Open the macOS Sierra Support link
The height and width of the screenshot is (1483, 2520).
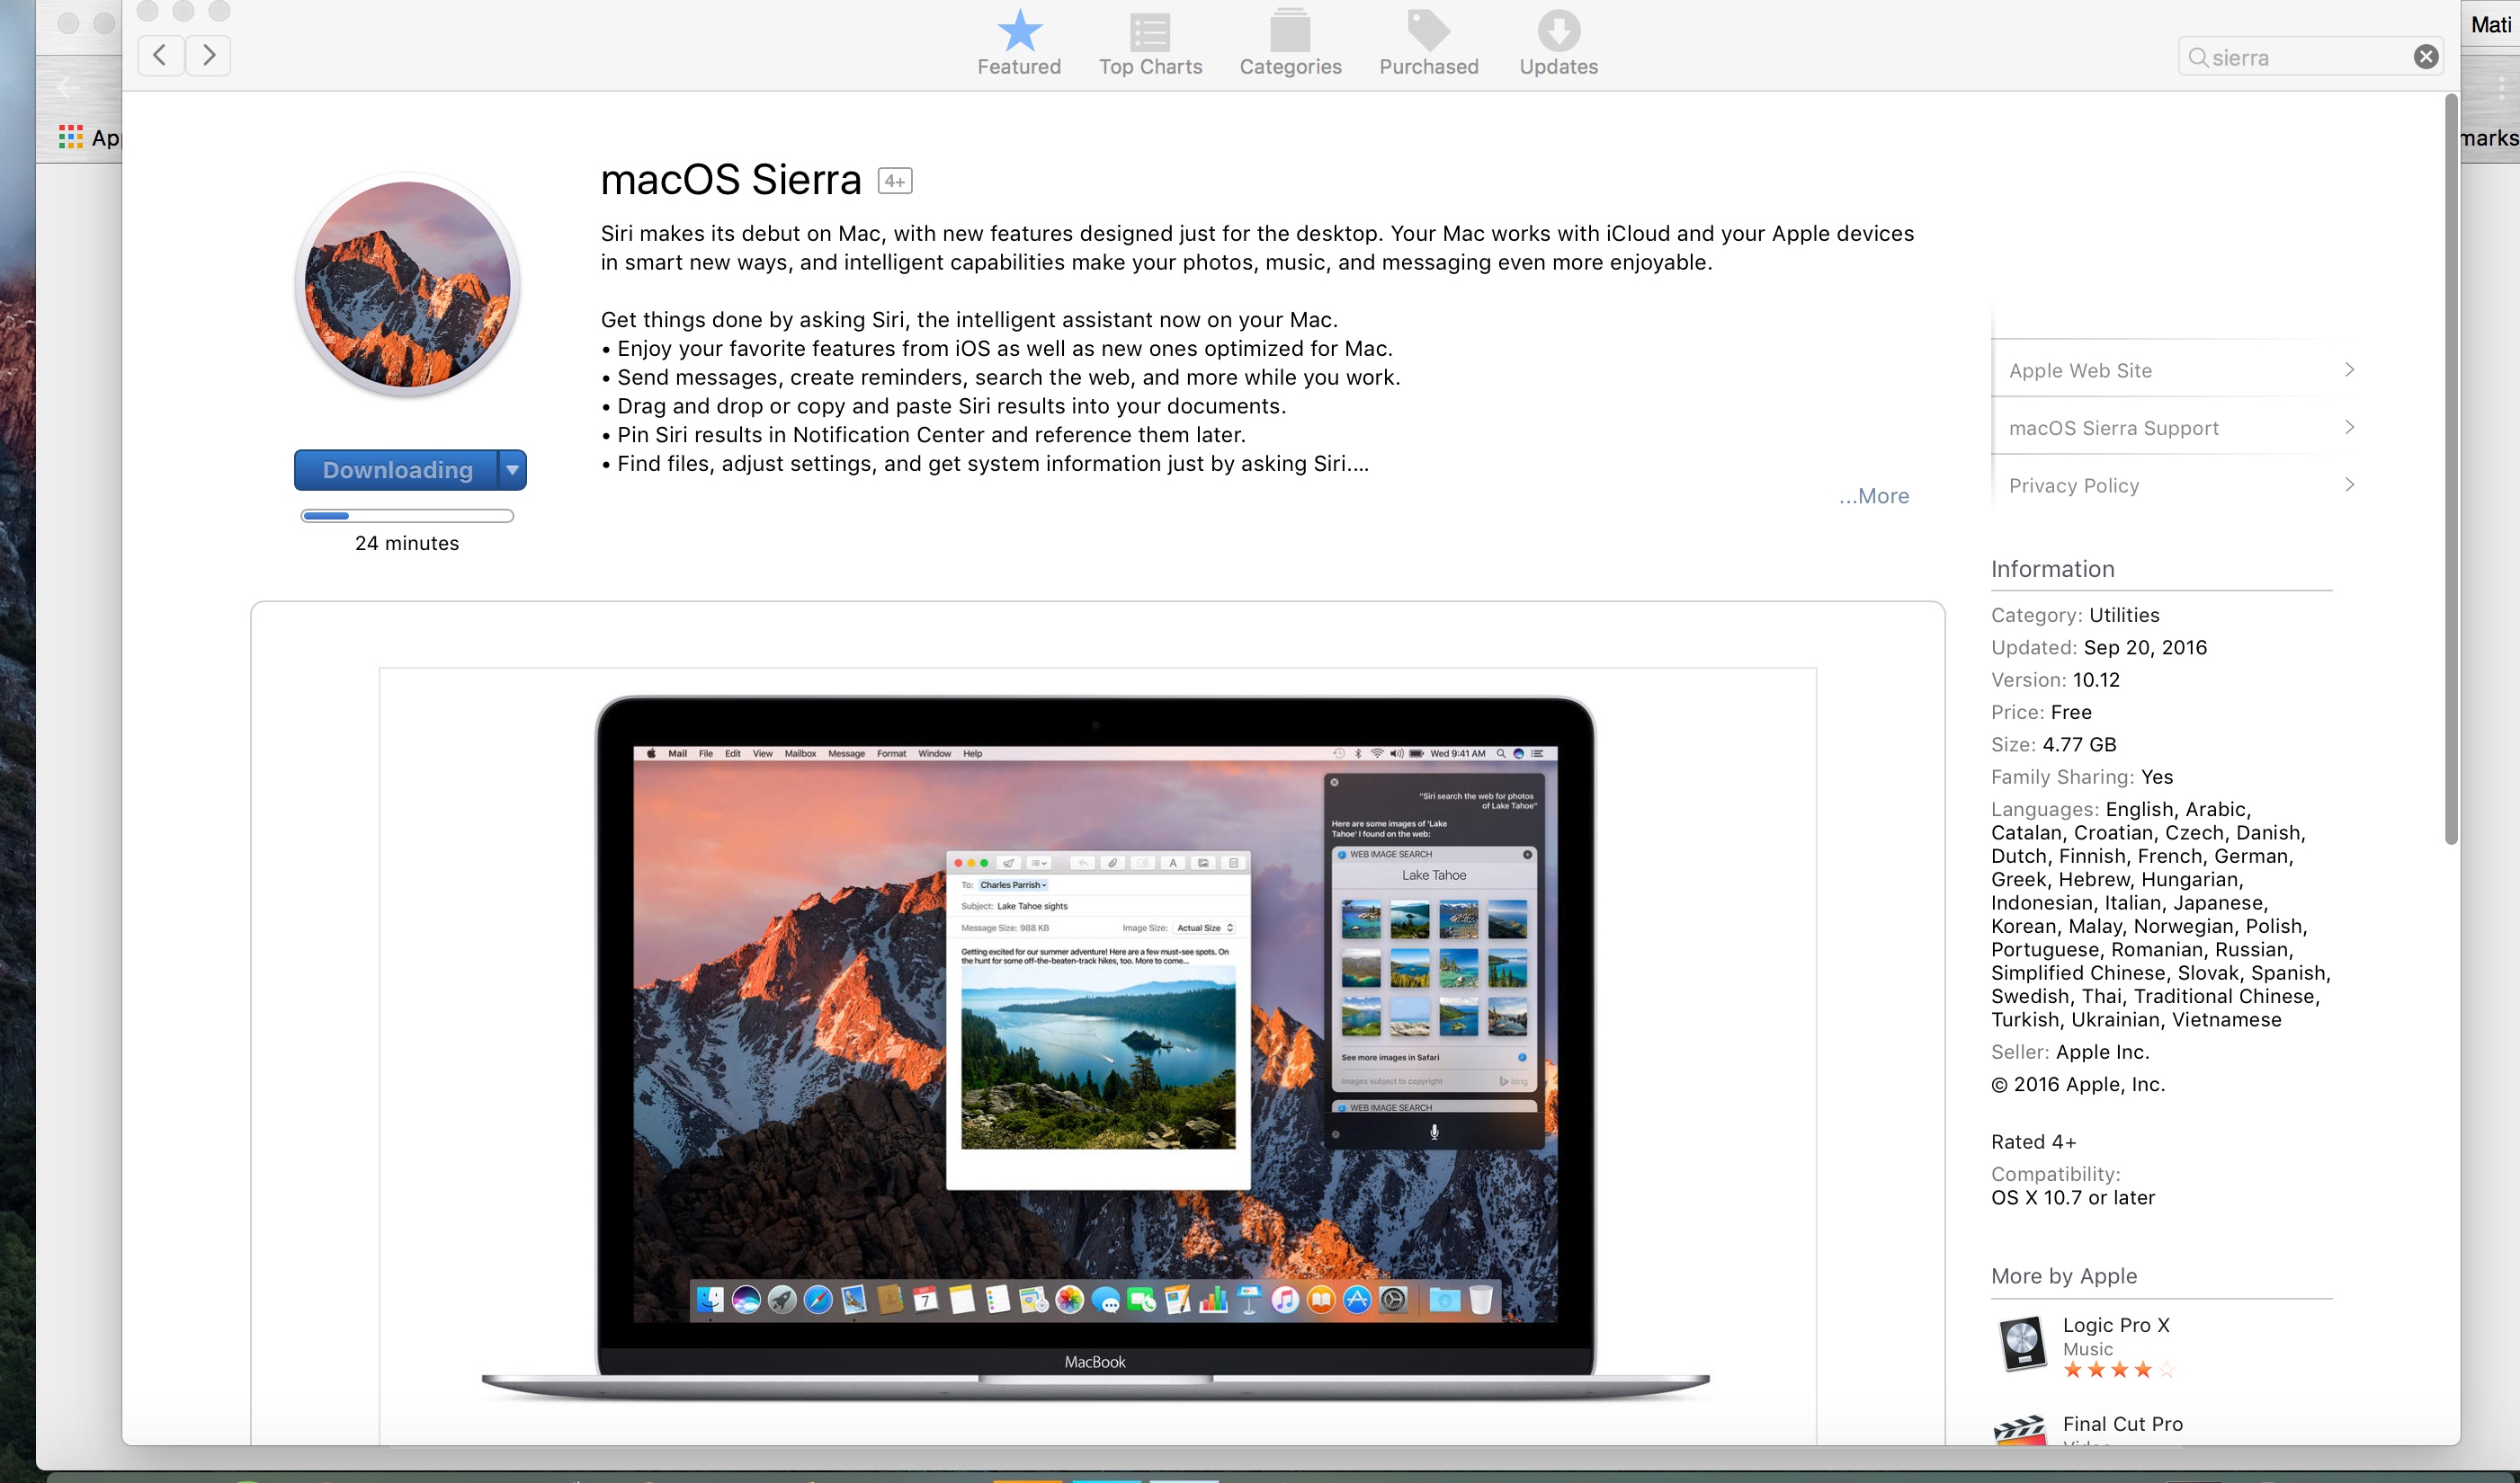coord(2113,428)
